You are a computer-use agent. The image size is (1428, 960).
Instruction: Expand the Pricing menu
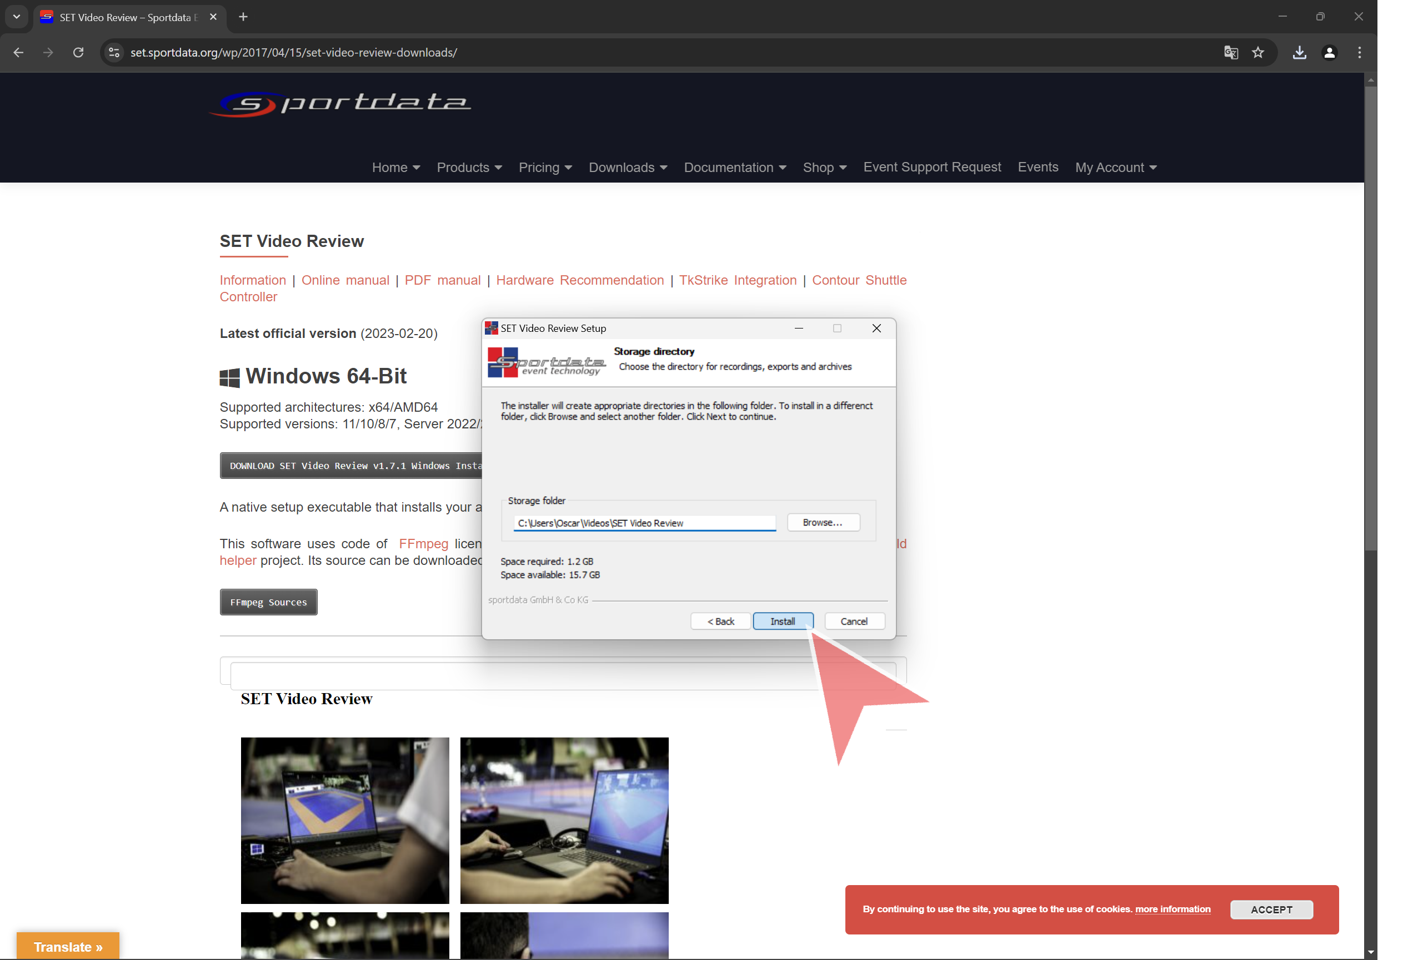545,167
